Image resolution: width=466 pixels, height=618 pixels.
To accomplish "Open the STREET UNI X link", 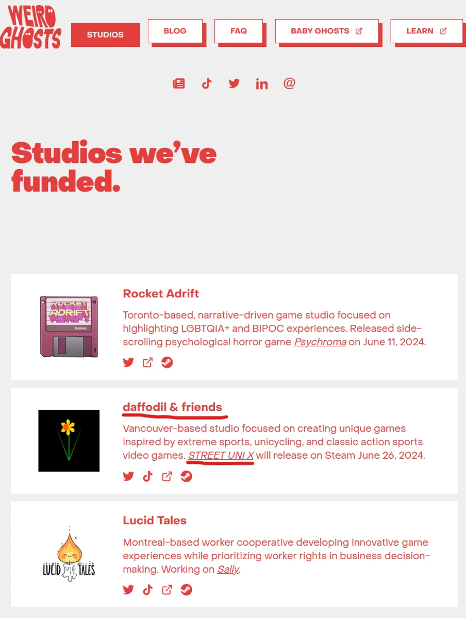I will click(x=221, y=456).
